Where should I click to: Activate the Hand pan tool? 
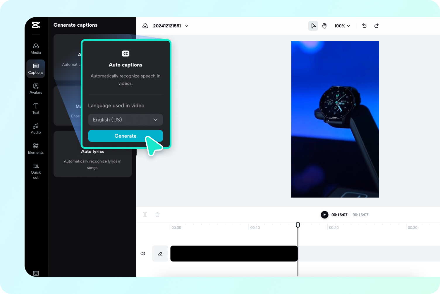click(324, 26)
